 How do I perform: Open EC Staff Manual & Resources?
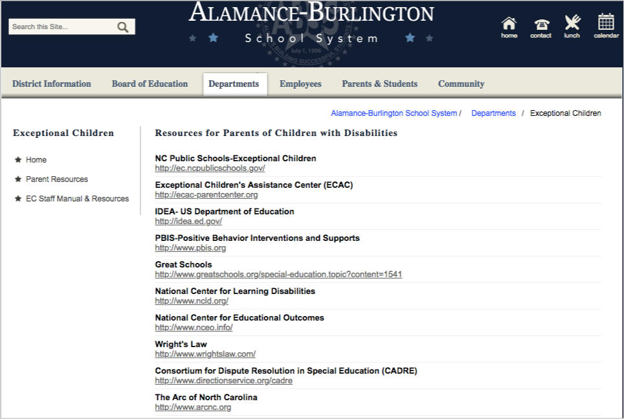(77, 199)
